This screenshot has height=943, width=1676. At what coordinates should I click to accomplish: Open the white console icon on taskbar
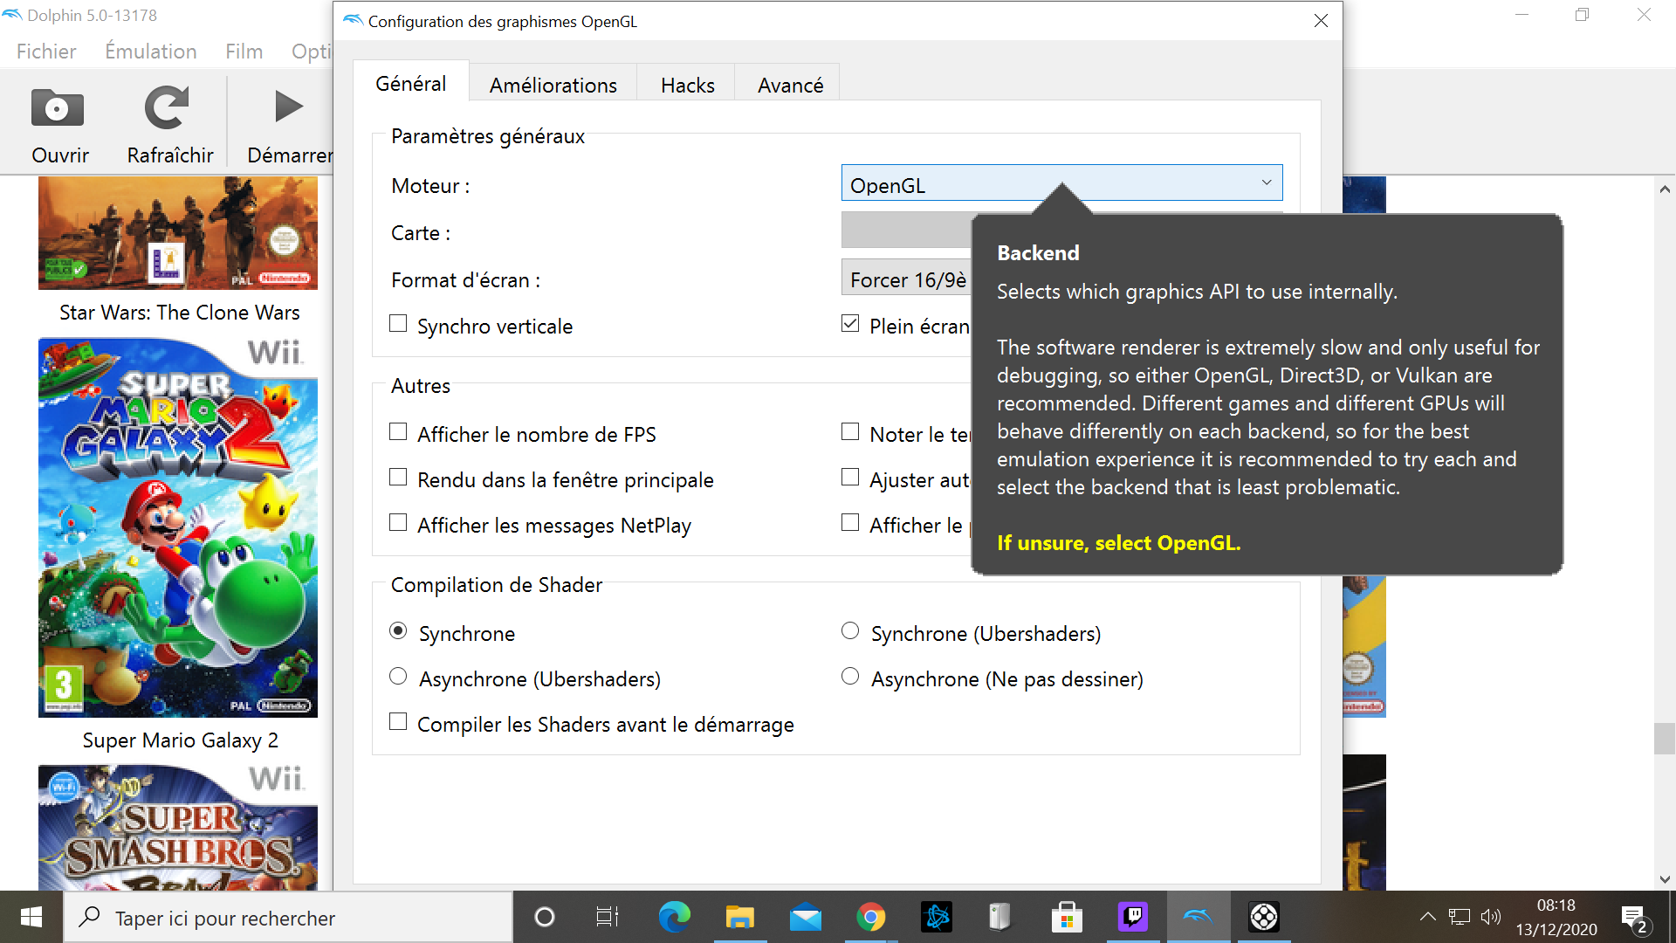[1000, 917]
